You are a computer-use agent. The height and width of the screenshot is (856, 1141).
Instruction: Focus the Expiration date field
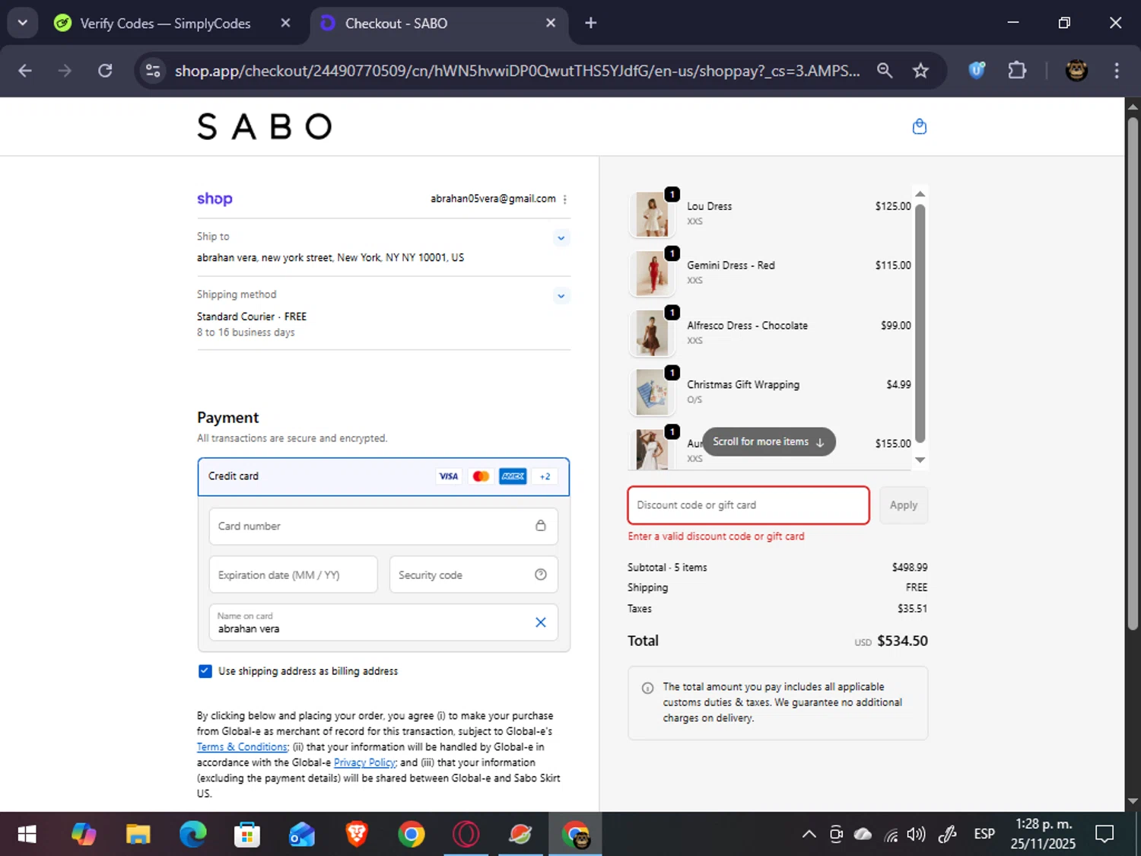[x=293, y=574]
